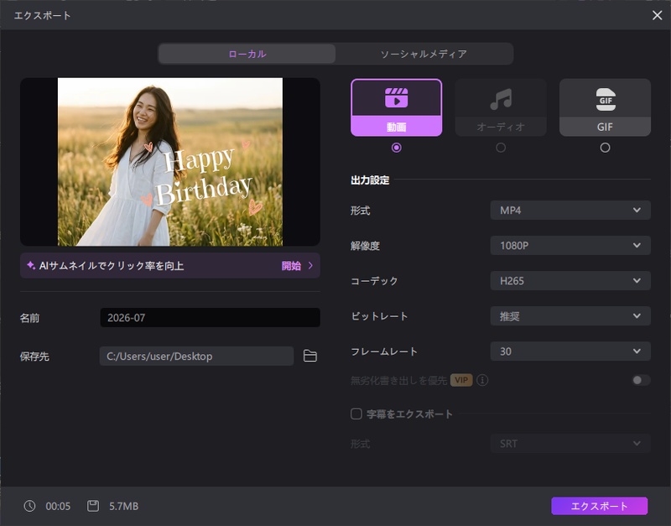Click the AI sparkle icon in thumbnail banner
The width and height of the screenshot is (671, 526).
tap(31, 265)
